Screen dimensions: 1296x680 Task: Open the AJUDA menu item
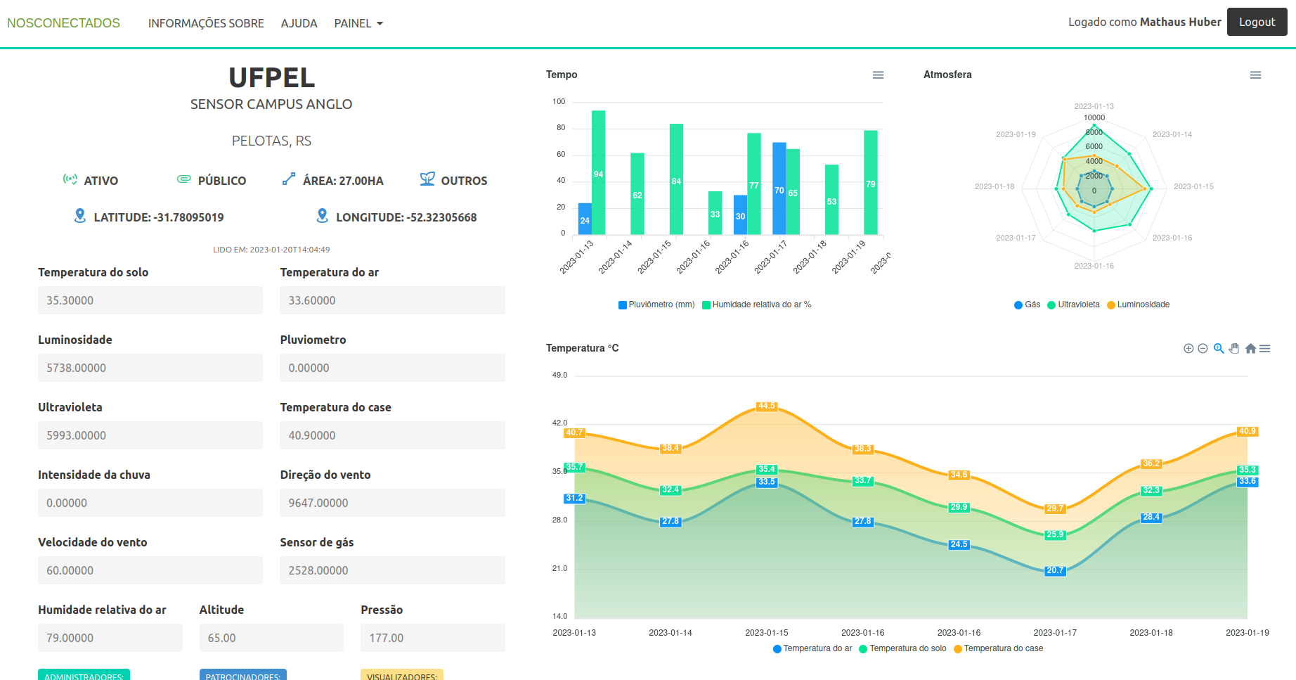pos(299,23)
